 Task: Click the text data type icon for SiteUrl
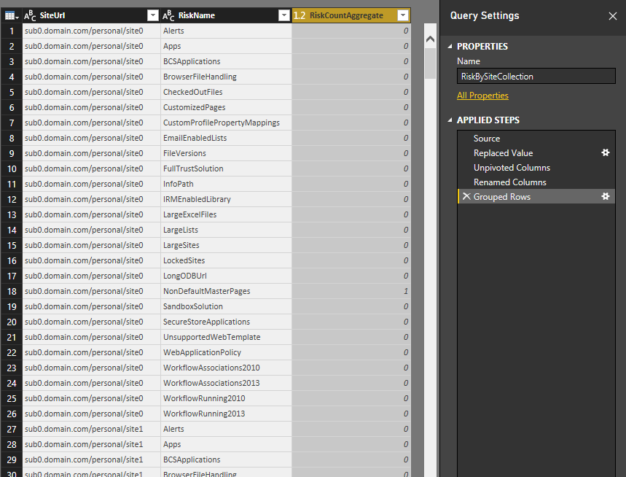click(30, 15)
